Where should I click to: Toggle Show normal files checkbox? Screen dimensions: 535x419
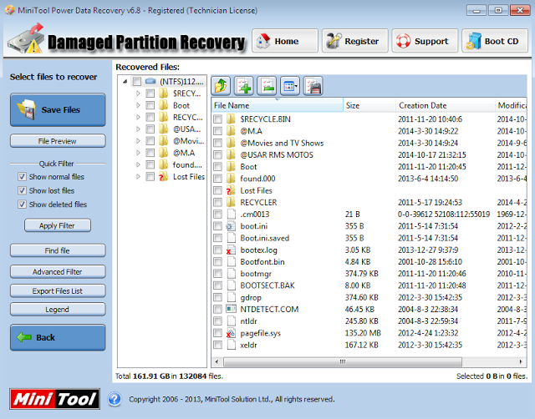(x=22, y=176)
